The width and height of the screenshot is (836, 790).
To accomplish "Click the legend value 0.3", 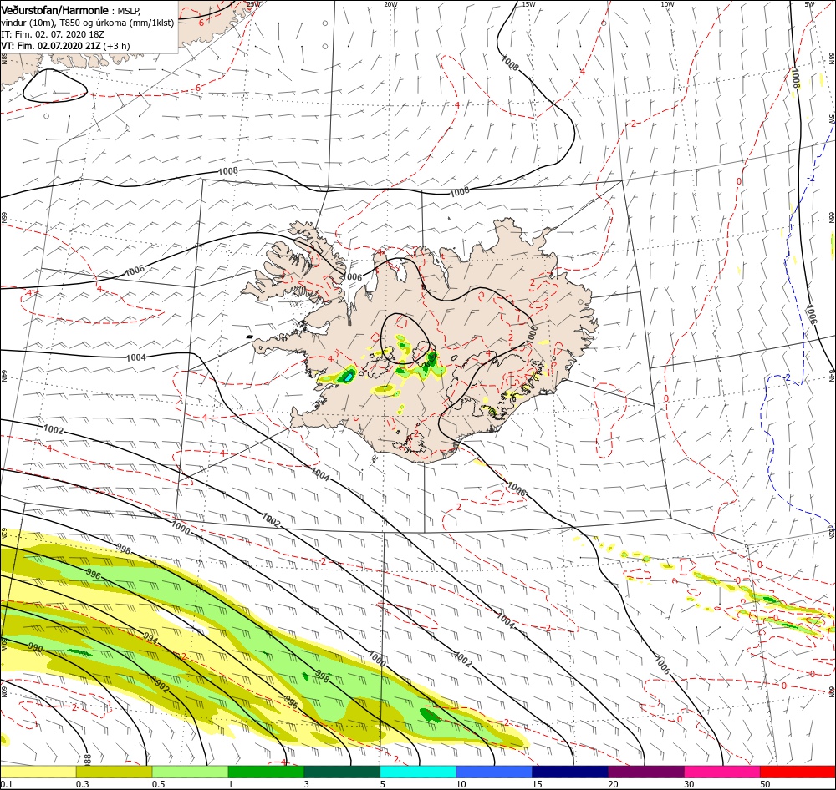I will click(83, 784).
